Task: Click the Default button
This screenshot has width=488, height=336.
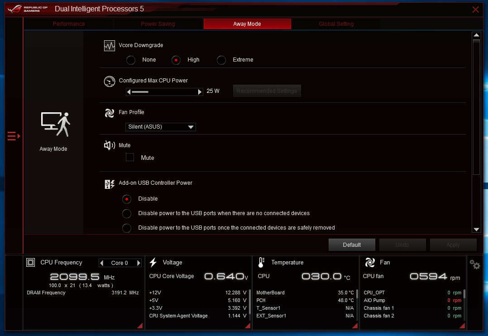Action: [352, 245]
